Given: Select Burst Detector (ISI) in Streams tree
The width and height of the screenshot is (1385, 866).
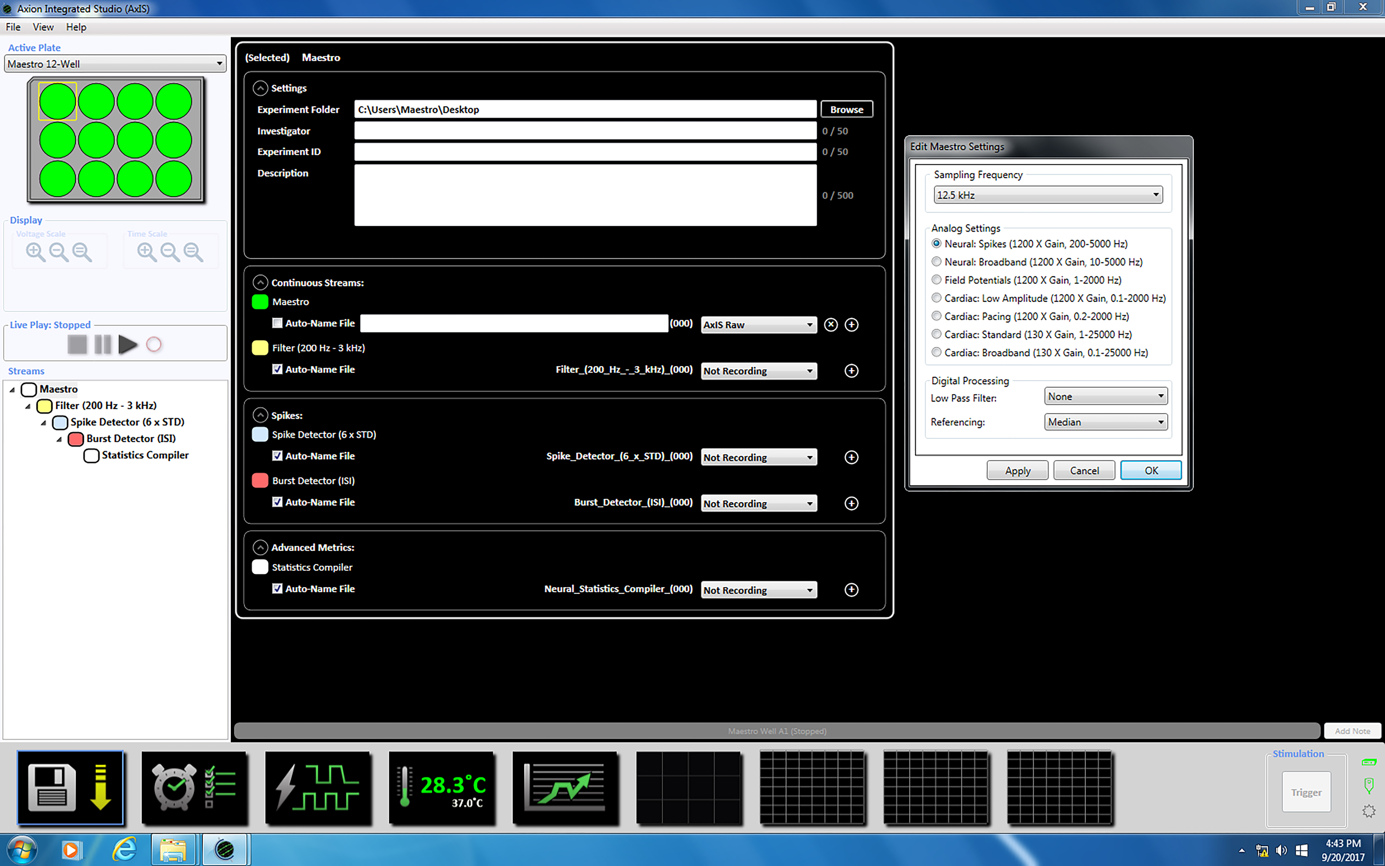Looking at the screenshot, I should tap(131, 439).
